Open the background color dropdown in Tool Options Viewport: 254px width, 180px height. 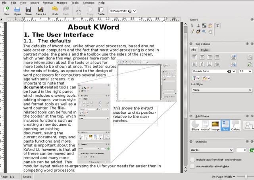206,79
